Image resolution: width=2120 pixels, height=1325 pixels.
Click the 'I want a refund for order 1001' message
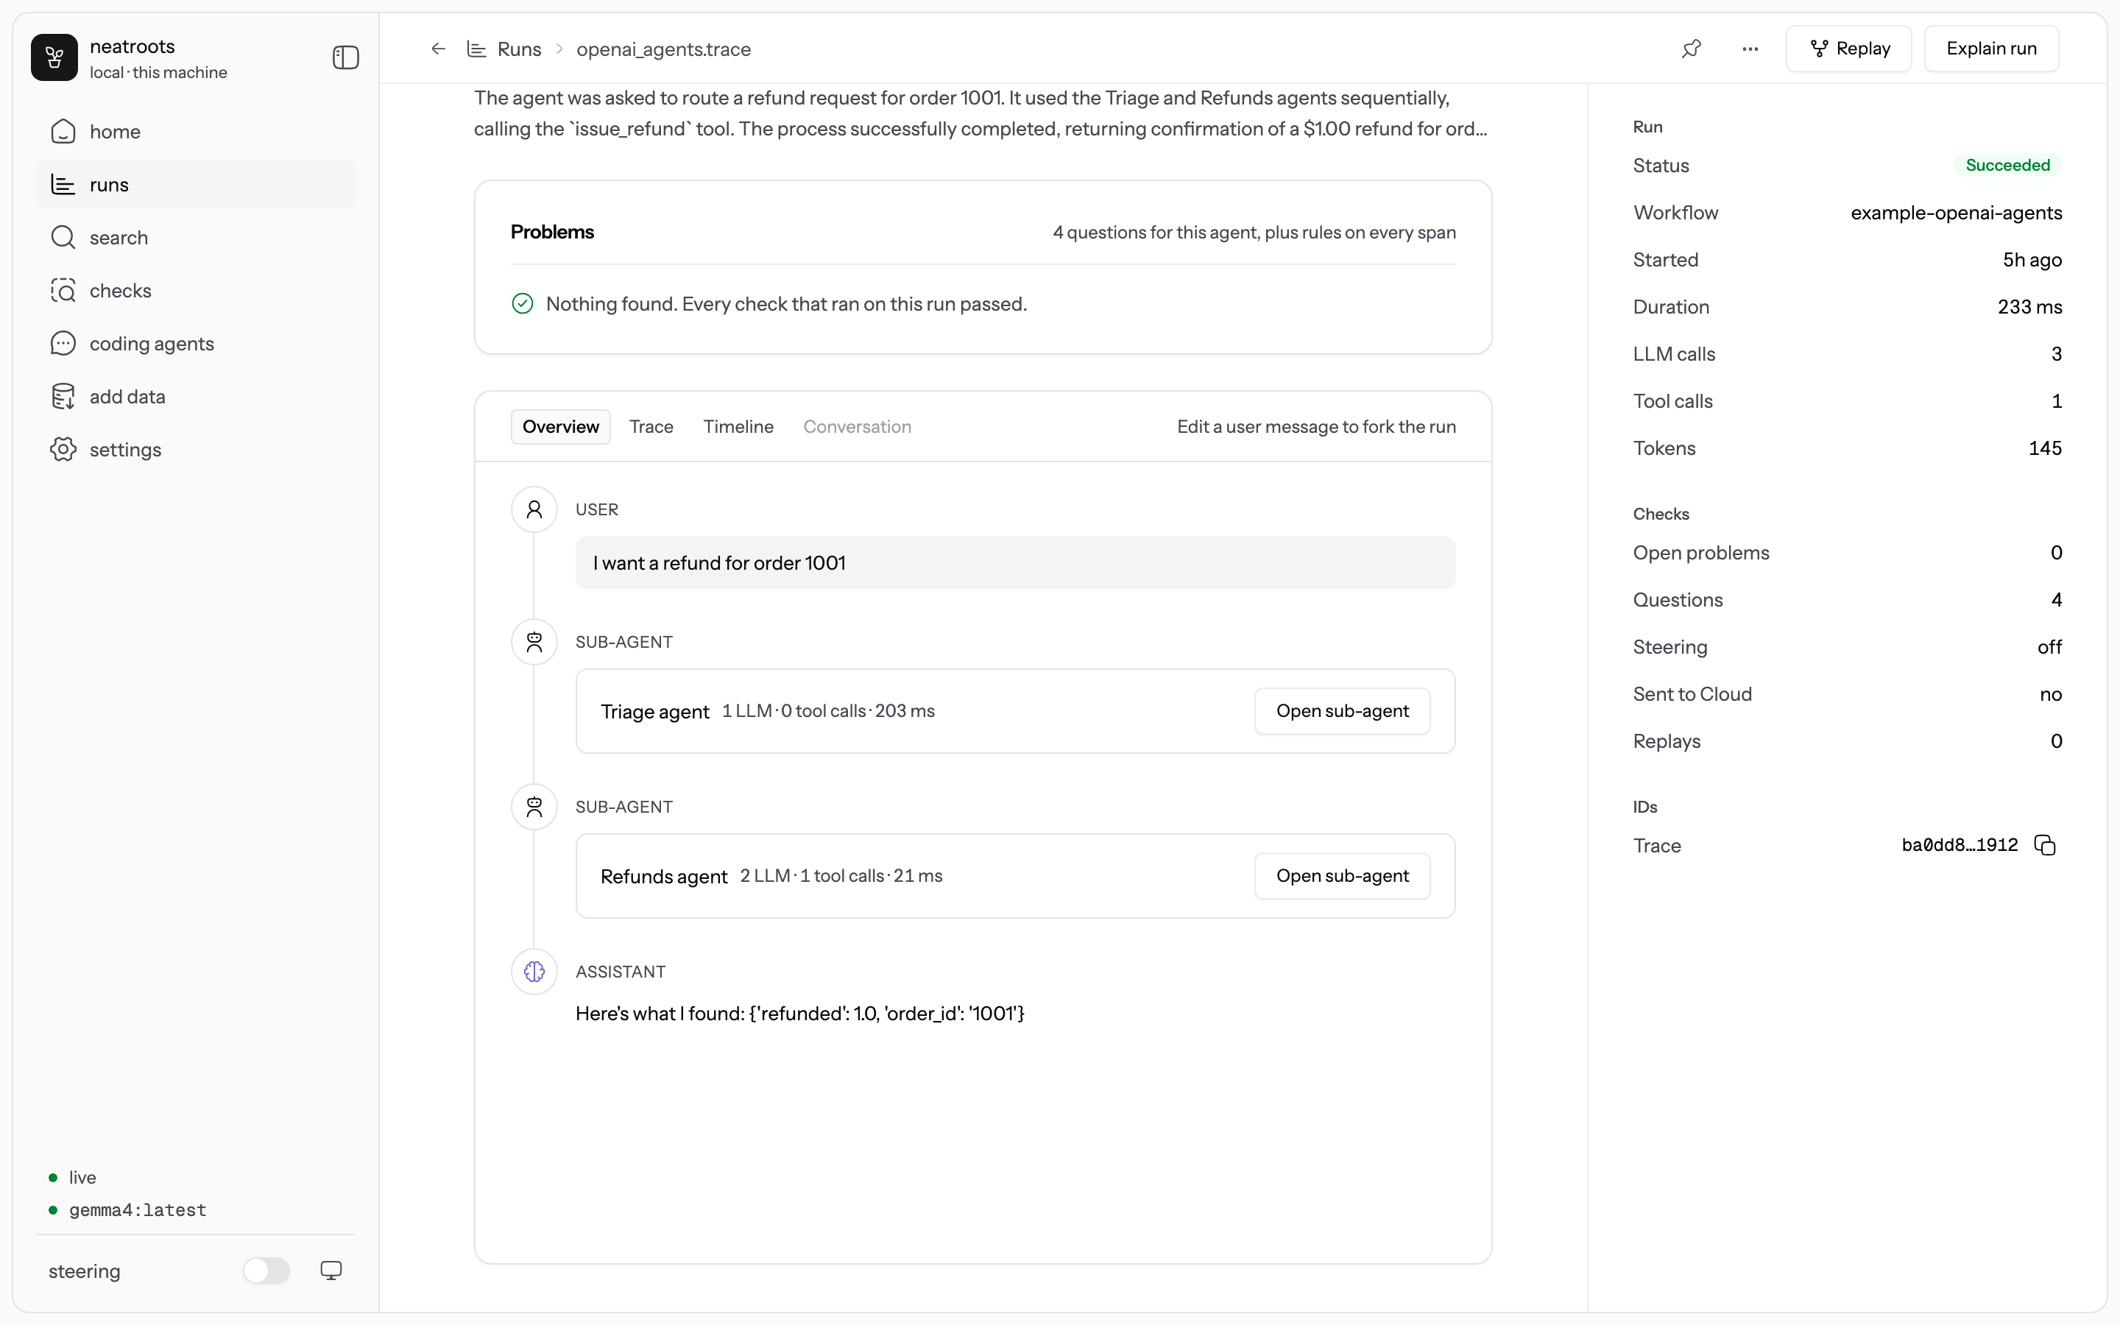point(1015,562)
